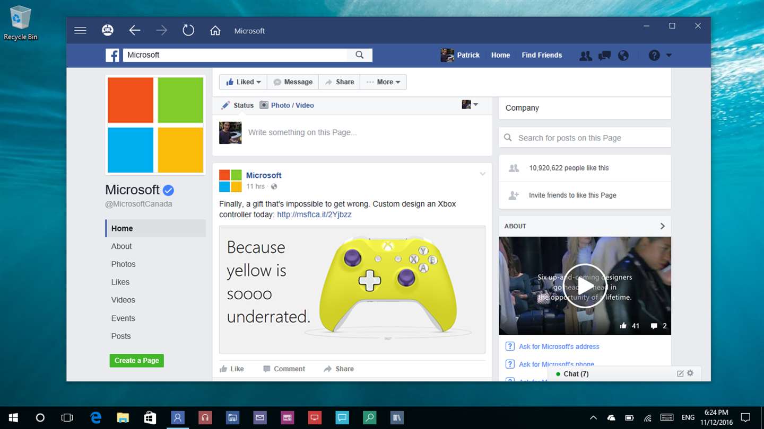Screen dimensions: 764x429
Task: Open Events in the page sidebar
Action: pos(123,318)
